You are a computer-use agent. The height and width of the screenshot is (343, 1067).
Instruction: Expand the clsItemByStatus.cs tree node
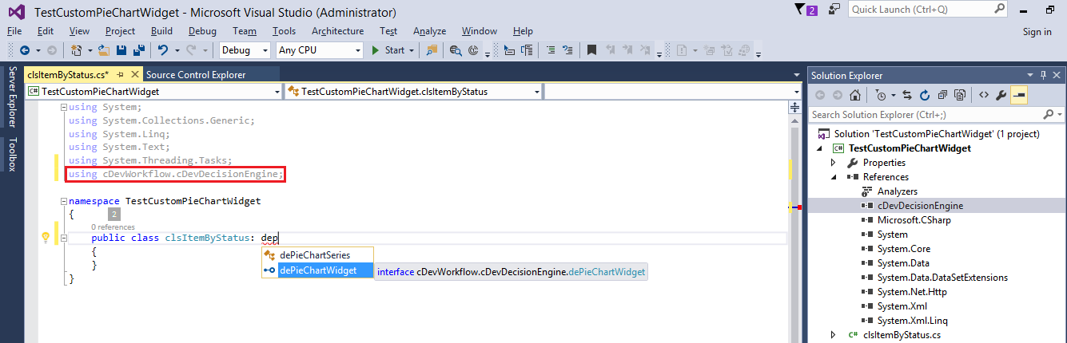[x=834, y=335]
